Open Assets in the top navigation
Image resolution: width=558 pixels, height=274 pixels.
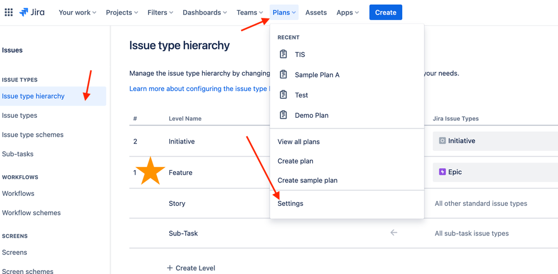tap(316, 12)
